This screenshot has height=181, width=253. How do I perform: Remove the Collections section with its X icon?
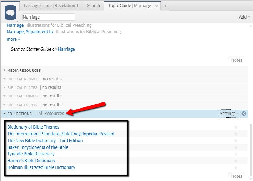point(244,114)
